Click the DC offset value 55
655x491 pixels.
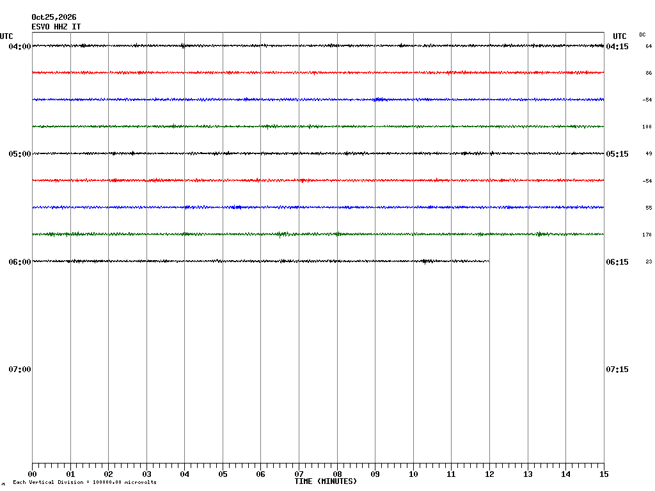649,208
